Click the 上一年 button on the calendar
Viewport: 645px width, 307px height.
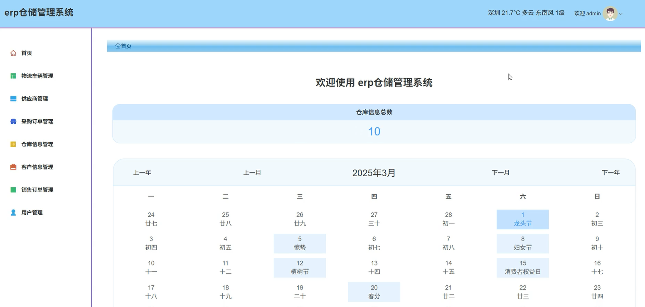click(x=142, y=172)
